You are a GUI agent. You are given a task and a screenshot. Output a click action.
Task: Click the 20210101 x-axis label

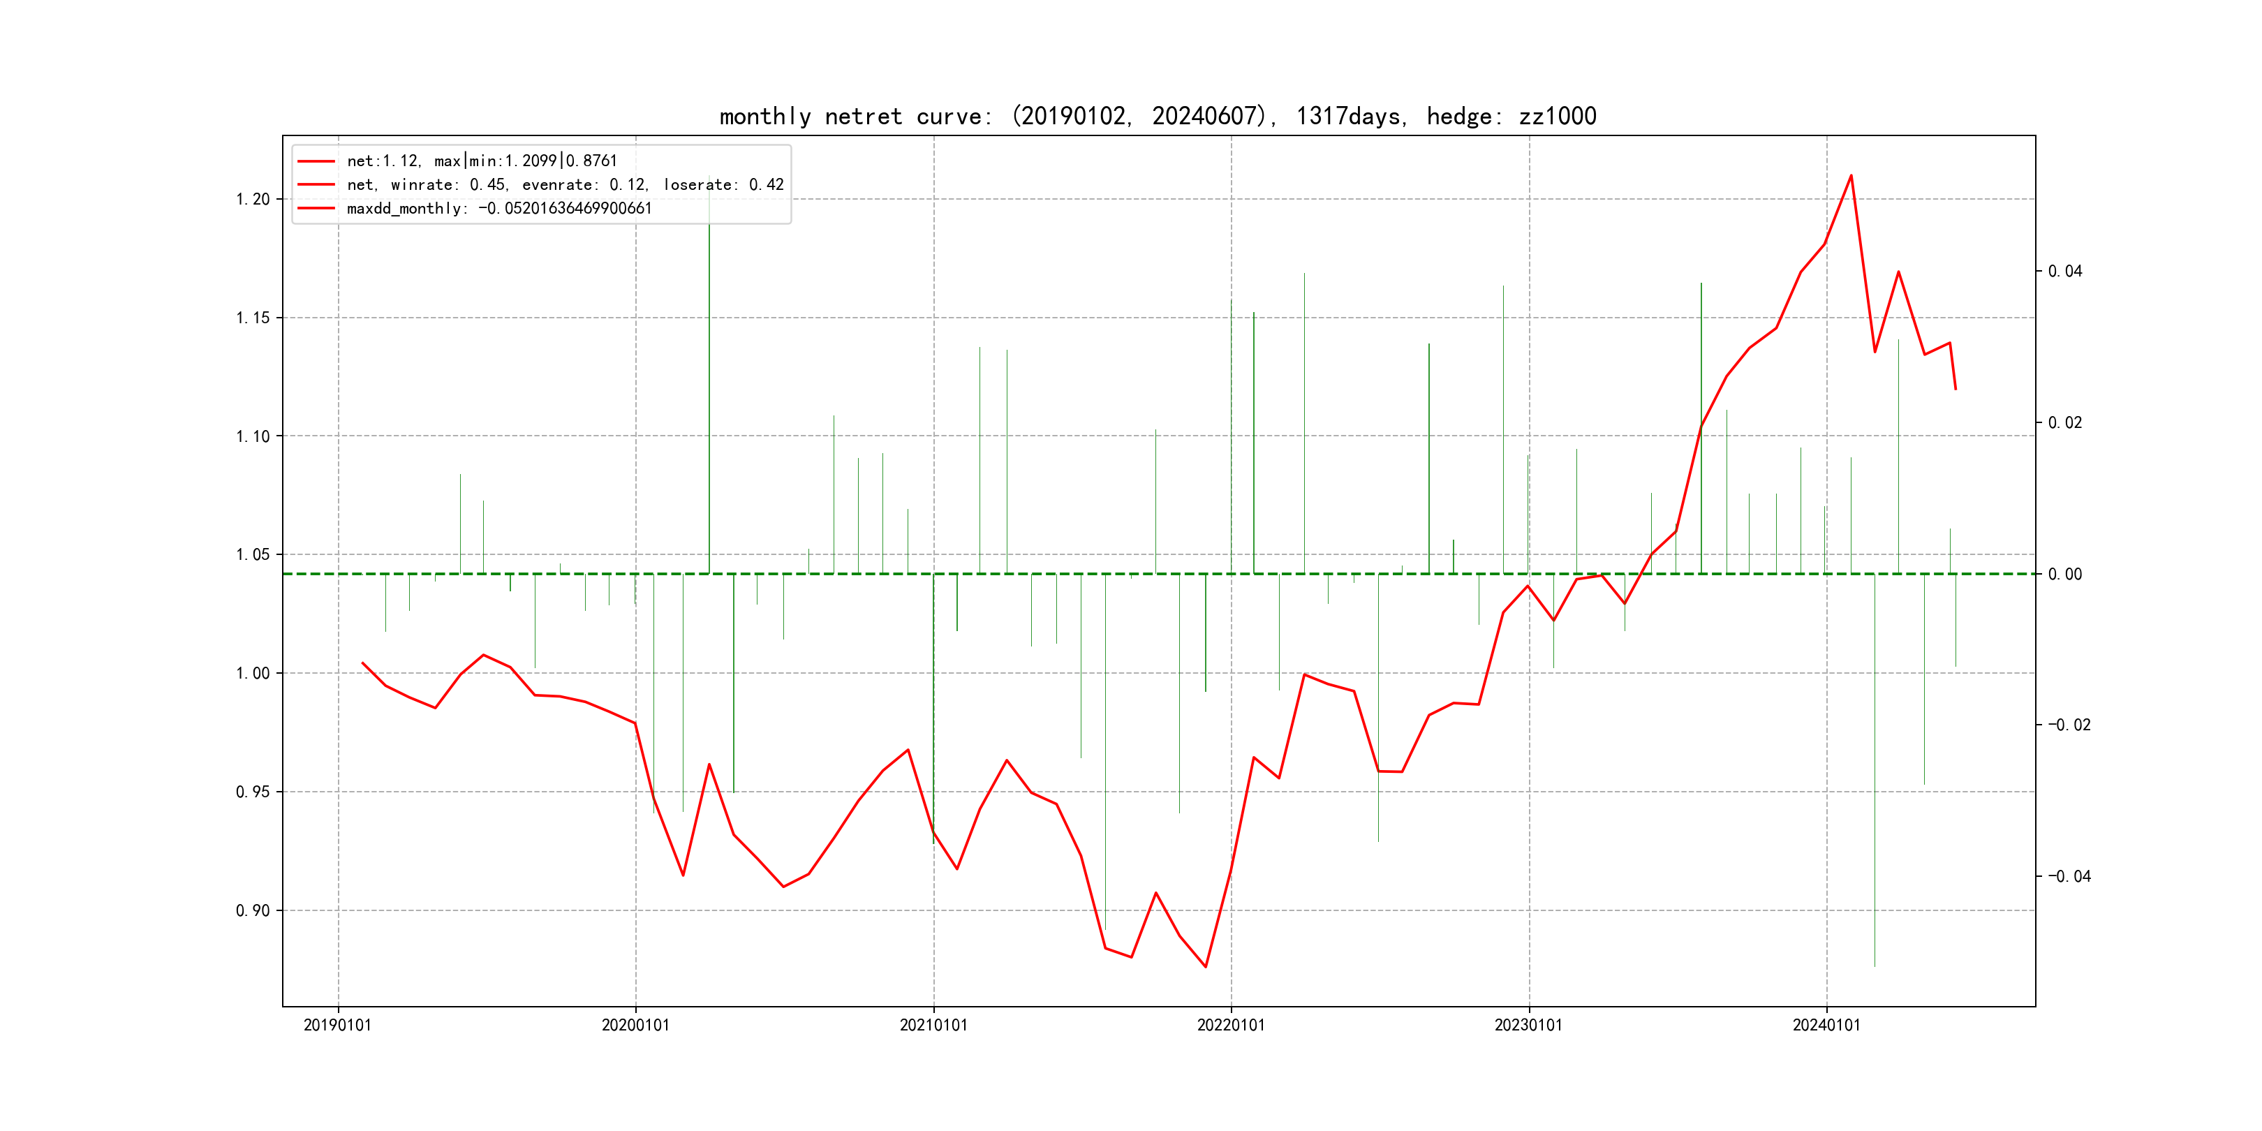point(933,1025)
